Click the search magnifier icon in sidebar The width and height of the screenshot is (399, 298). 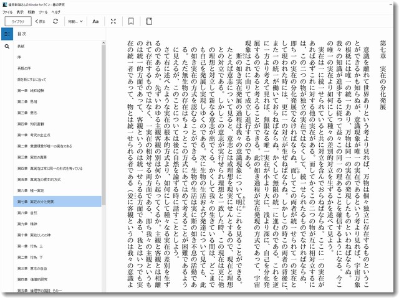[7, 46]
